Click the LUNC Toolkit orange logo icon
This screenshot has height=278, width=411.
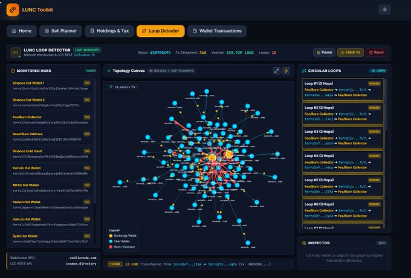[13, 10]
